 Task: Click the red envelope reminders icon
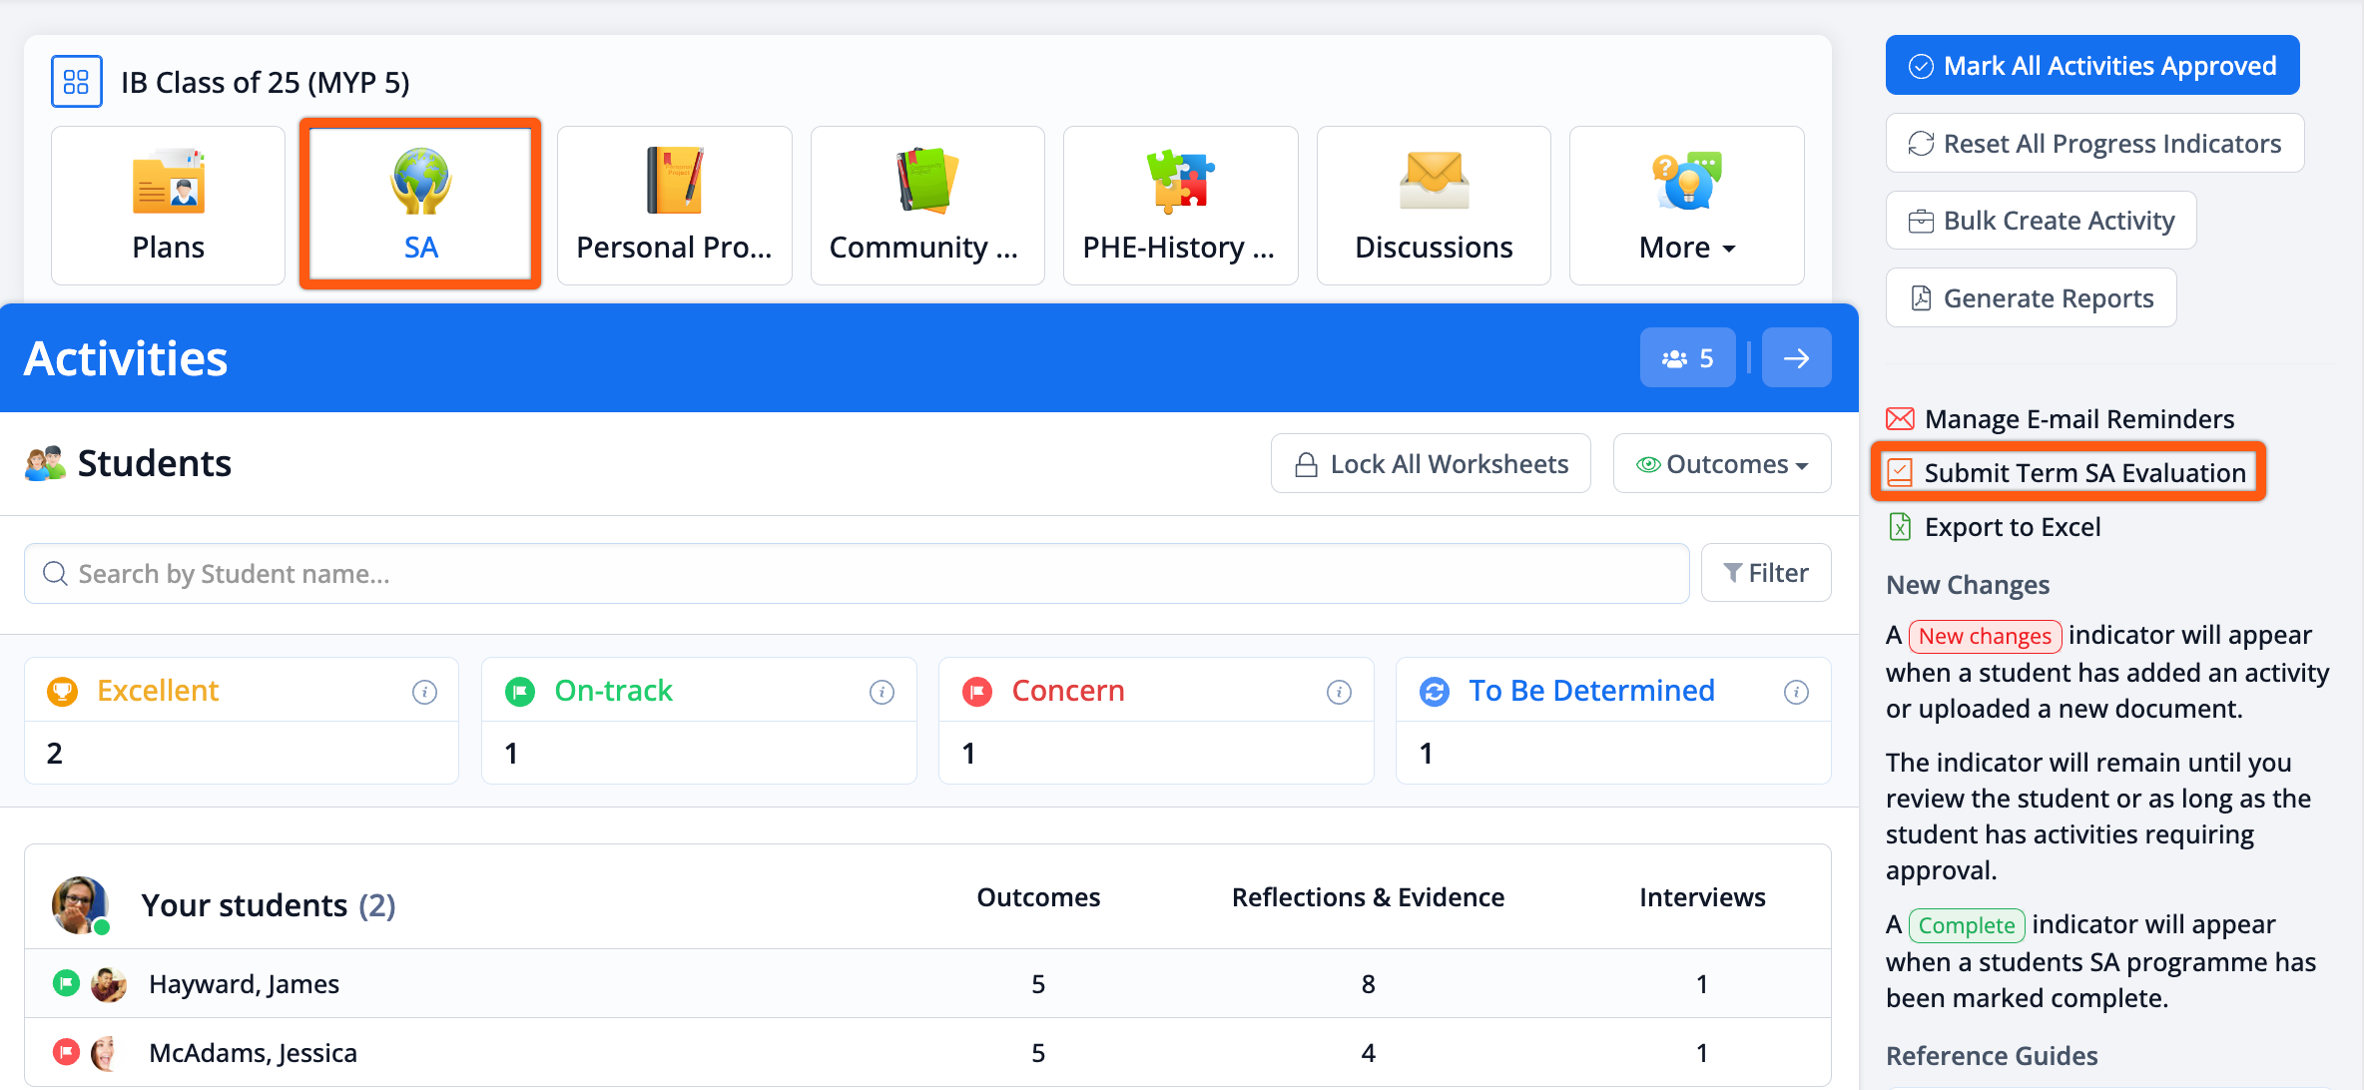pyautogui.click(x=1900, y=419)
